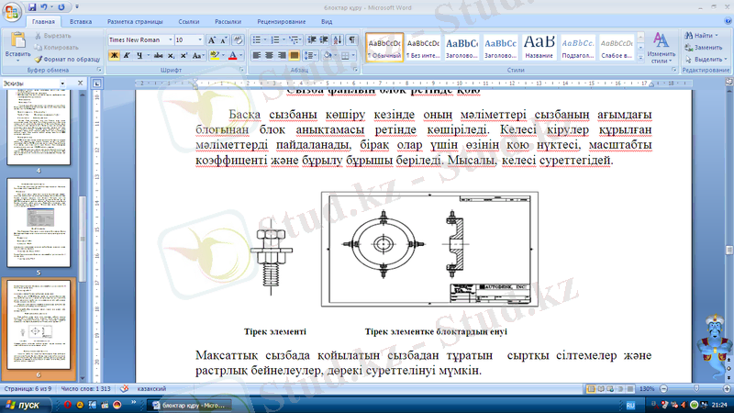Image resolution: width=734 pixels, height=413 pixels.
Task: Click Format Painter (Формат по образцу)
Action: tap(71, 58)
